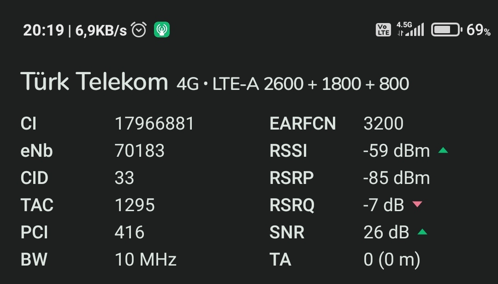
Task: Tap the PCI value 416
Action: 130,232
